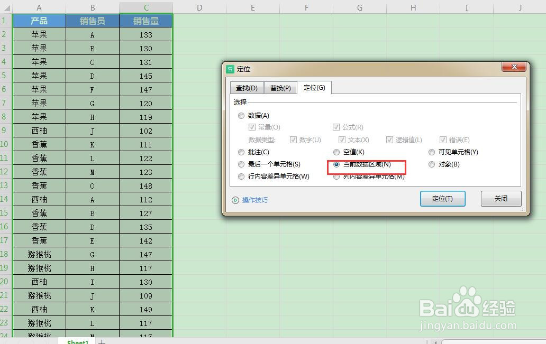Click the green S icon on the dialog title bar
The image size is (546, 344).
(x=230, y=69)
